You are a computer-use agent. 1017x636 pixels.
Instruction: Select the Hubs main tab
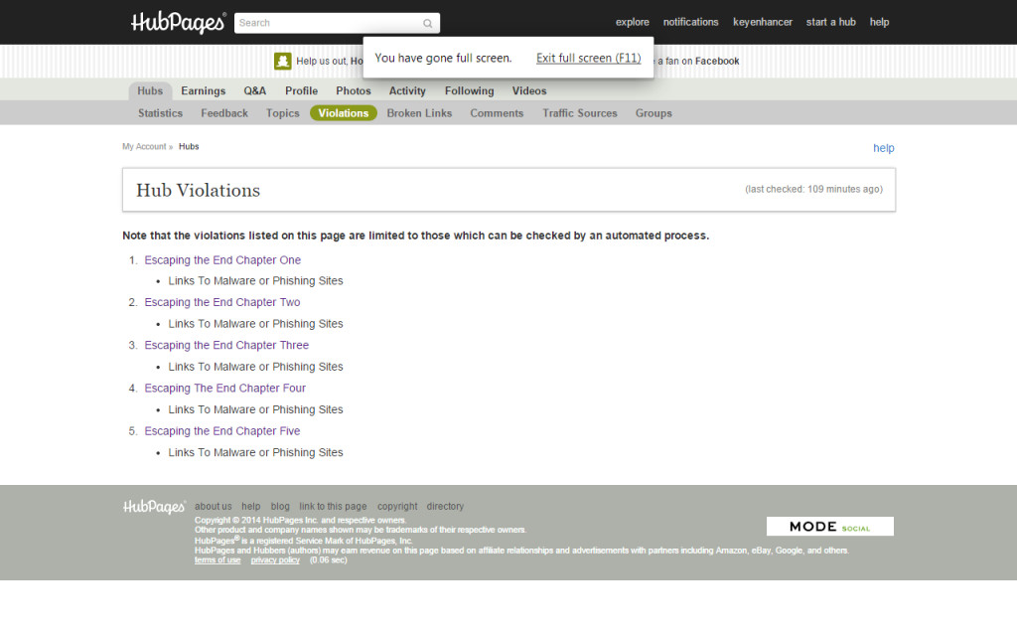click(x=150, y=90)
